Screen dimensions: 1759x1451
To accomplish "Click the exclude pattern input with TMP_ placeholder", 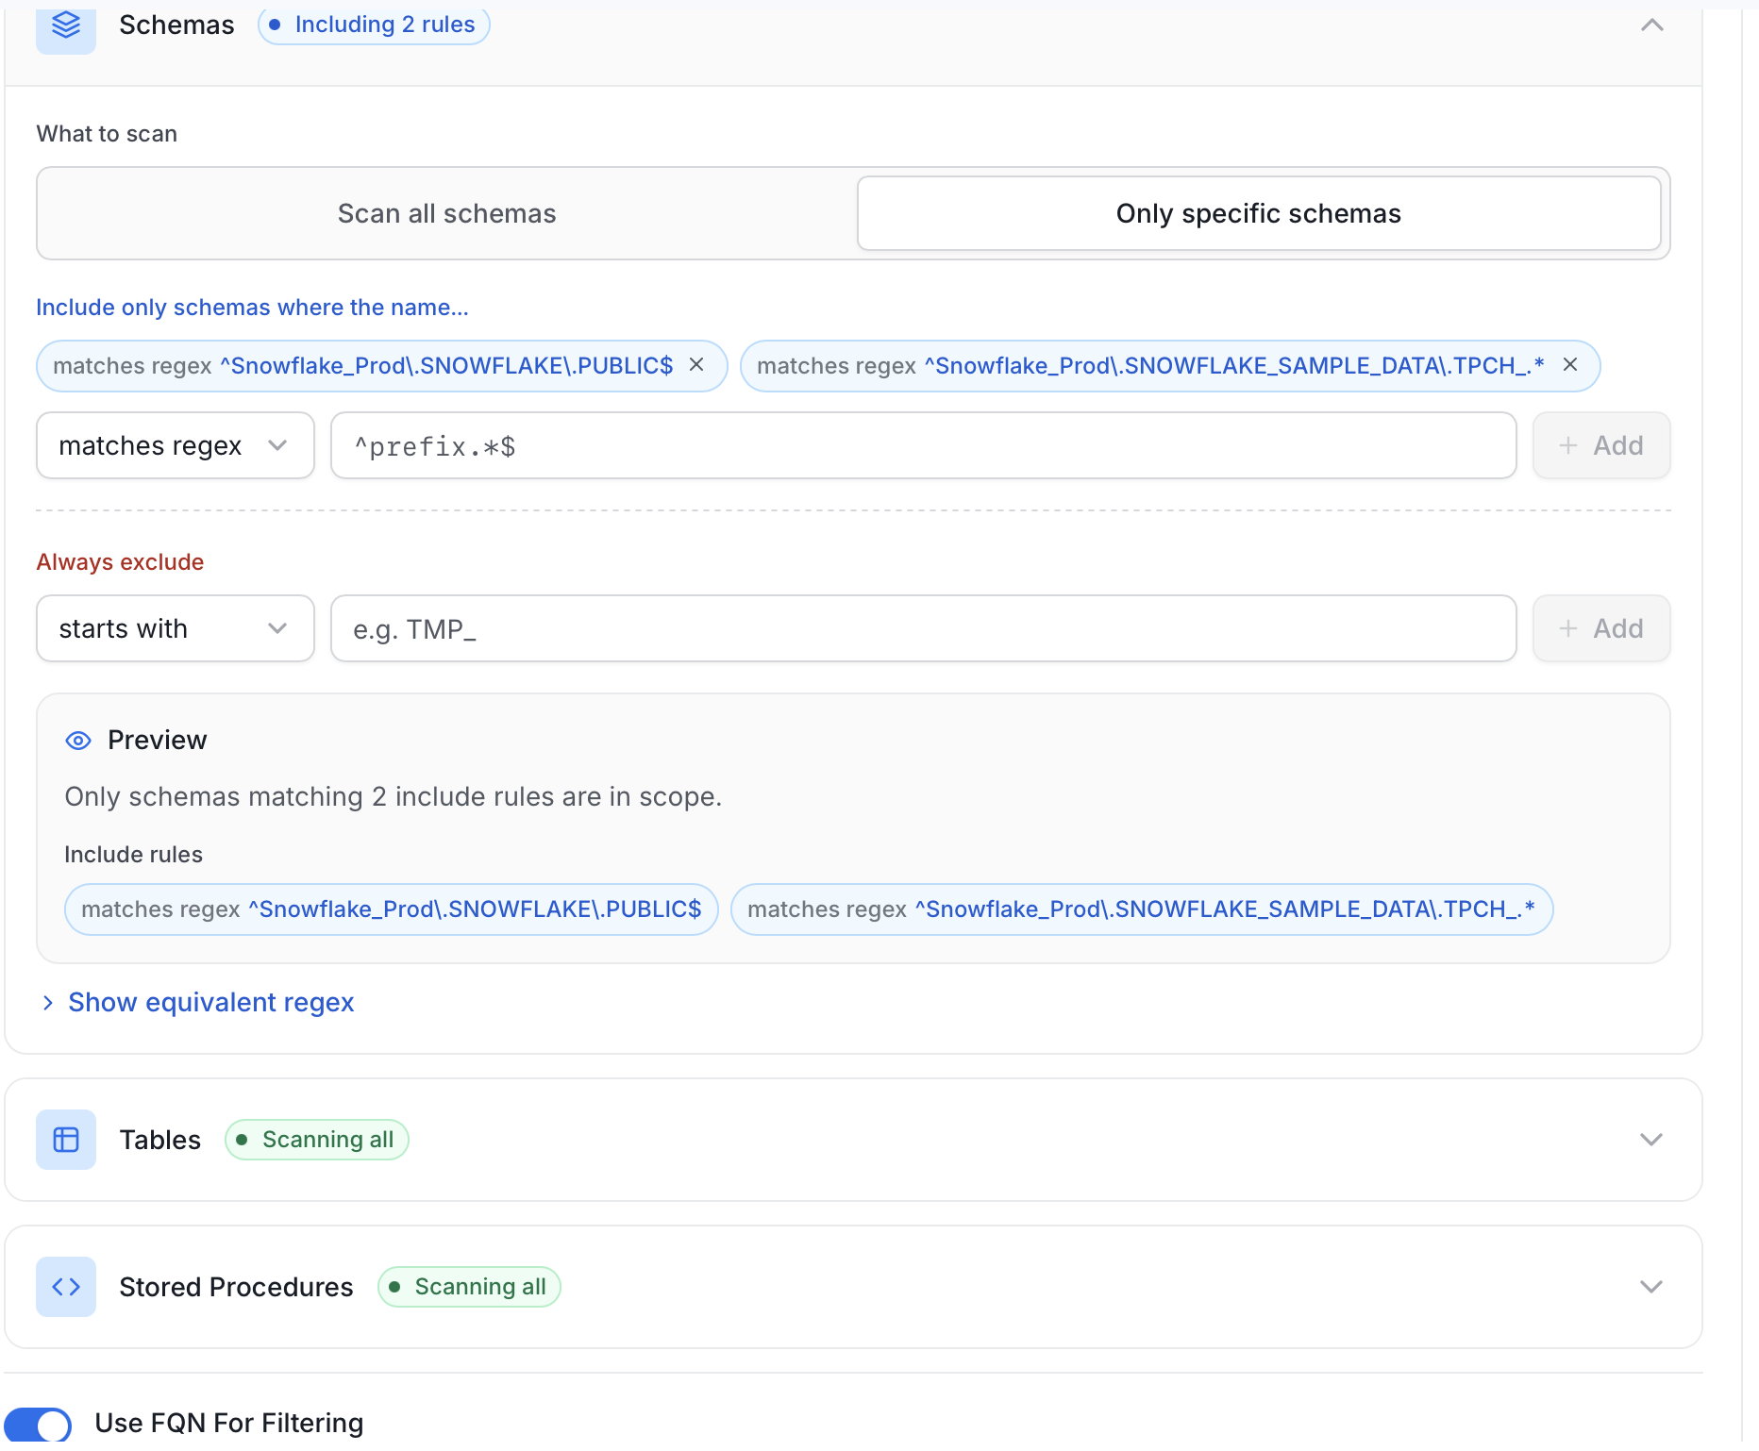I will tap(924, 628).
